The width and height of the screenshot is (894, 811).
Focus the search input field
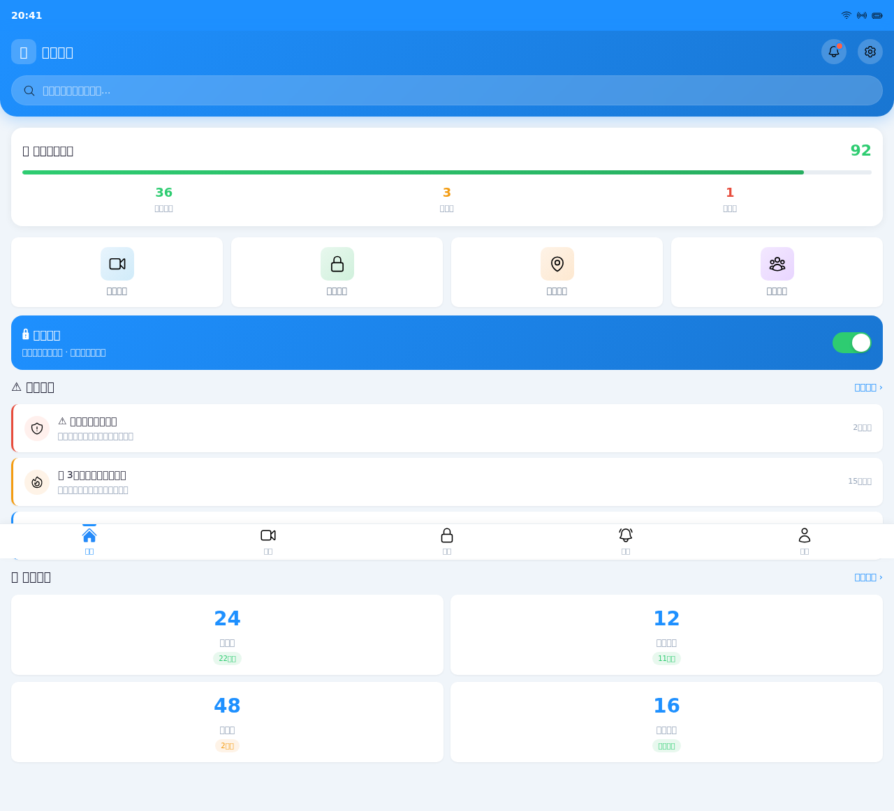tap(447, 91)
